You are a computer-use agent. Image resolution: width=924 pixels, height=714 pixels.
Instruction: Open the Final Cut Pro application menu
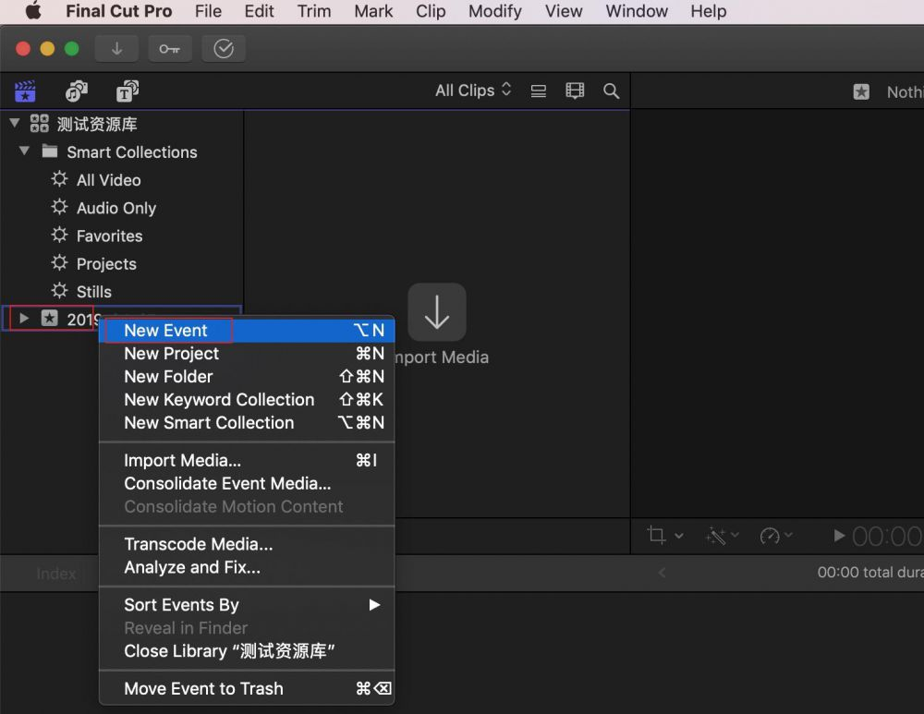118,11
